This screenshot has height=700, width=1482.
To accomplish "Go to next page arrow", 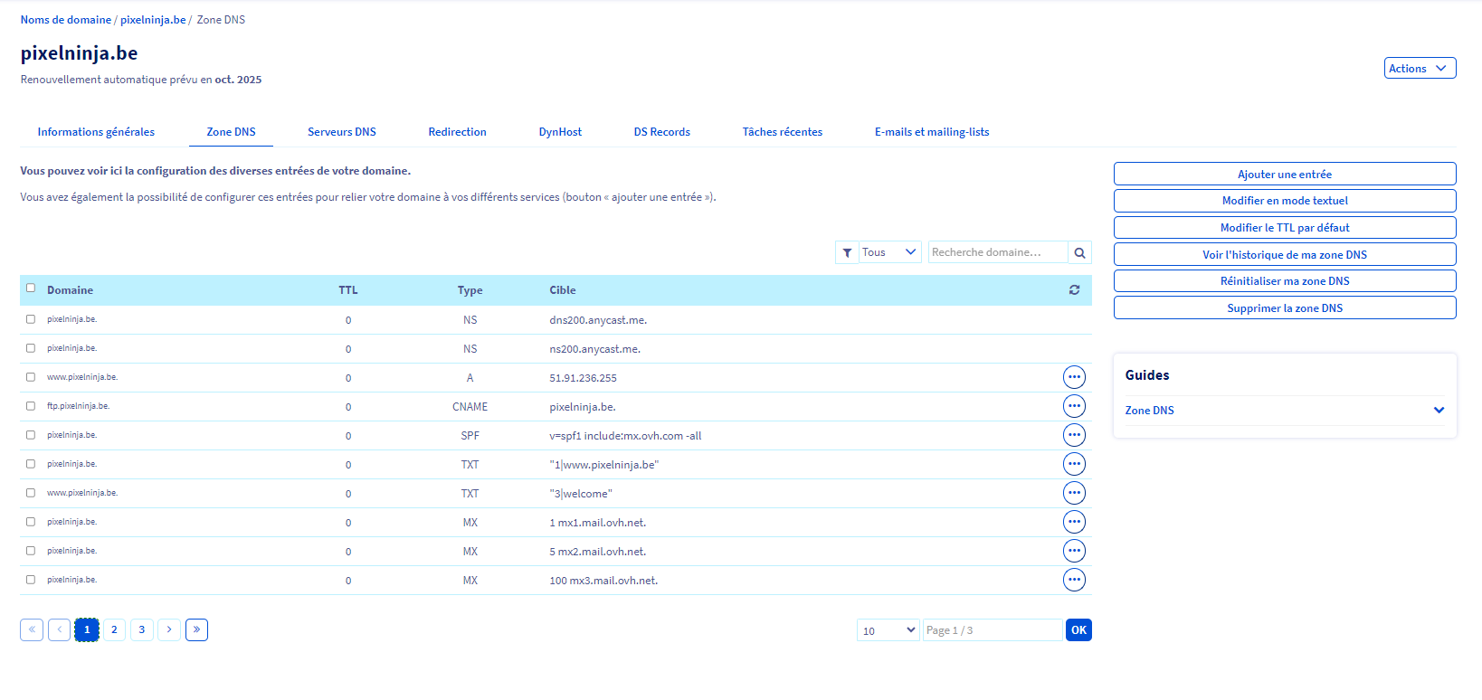I will (x=169, y=629).
